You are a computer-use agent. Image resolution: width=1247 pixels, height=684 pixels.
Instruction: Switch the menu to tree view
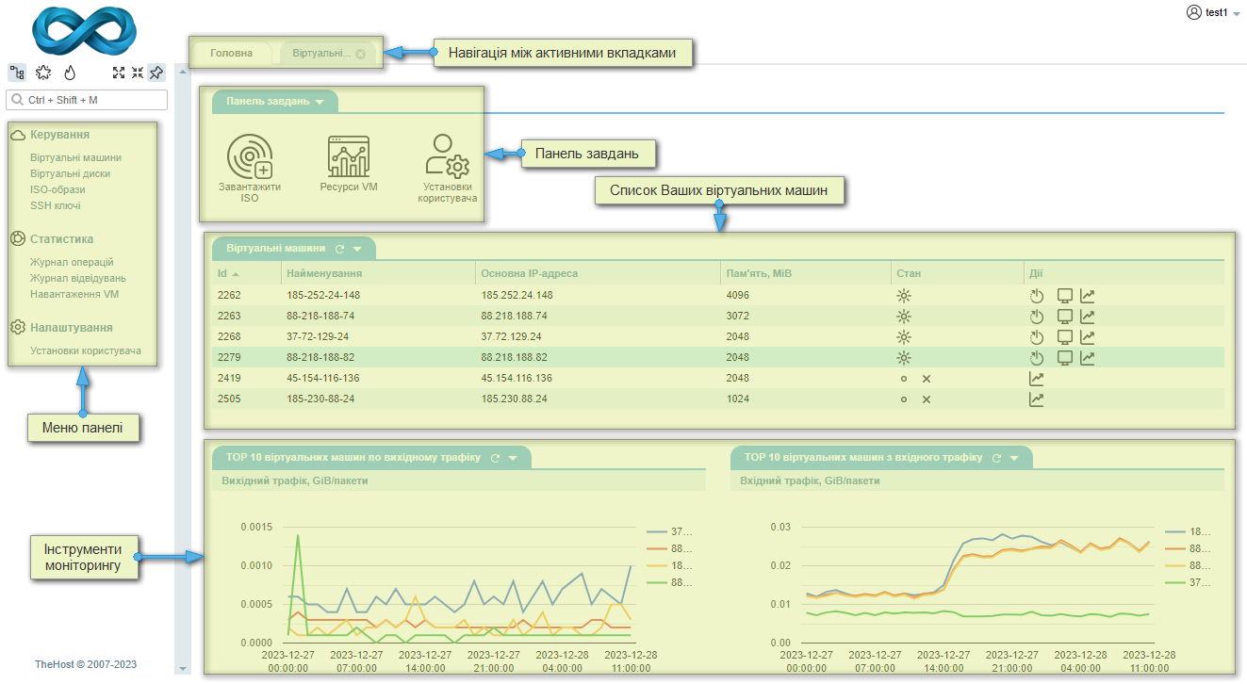[17, 73]
